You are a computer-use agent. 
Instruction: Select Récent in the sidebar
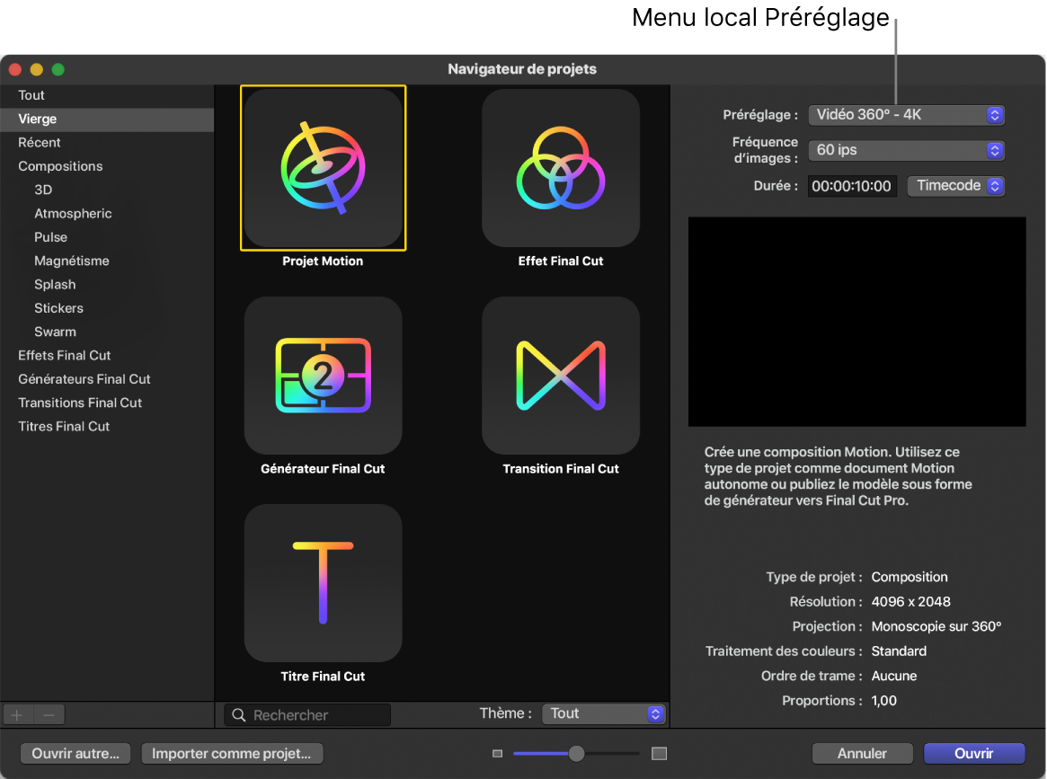(x=40, y=142)
